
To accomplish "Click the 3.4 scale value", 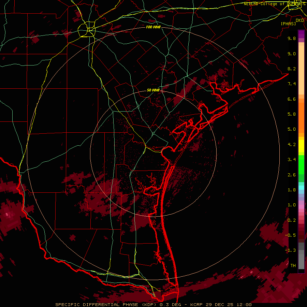I will (x=292, y=160).
